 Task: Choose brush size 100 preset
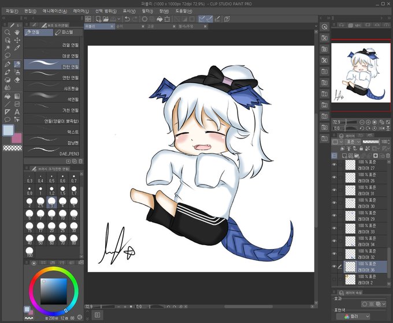(x=29, y=252)
